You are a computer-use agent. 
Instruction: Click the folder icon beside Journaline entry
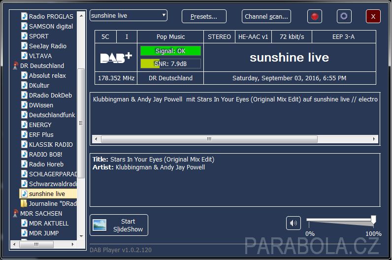(24, 203)
